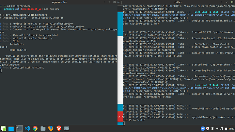The image size is (235, 132).
Task: Open the file manager folder icon
Action: (43, 128)
